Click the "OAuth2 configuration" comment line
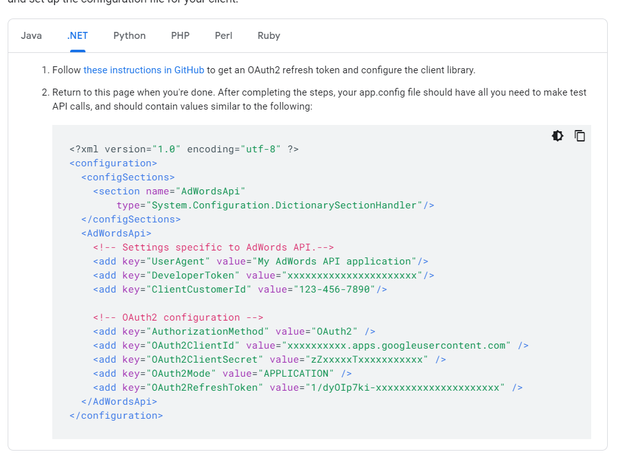This screenshot has height=471, width=625. pyautogui.click(x=178, y=317)
